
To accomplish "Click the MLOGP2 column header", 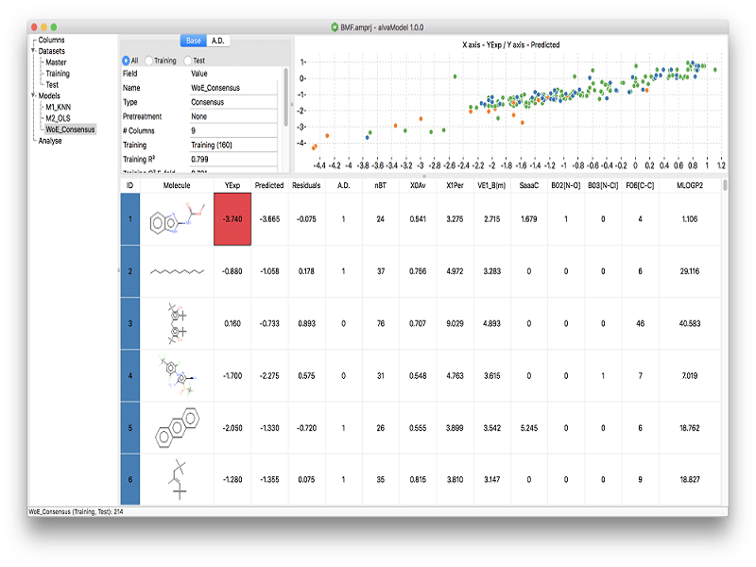I will pyautogui.click(x=689, y=186).
